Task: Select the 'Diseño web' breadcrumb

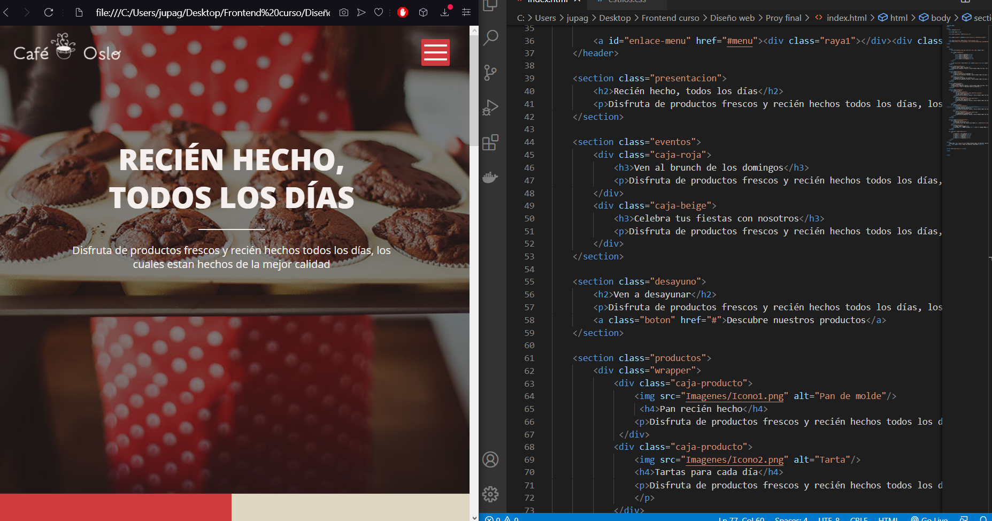Action: coord(732,18)
